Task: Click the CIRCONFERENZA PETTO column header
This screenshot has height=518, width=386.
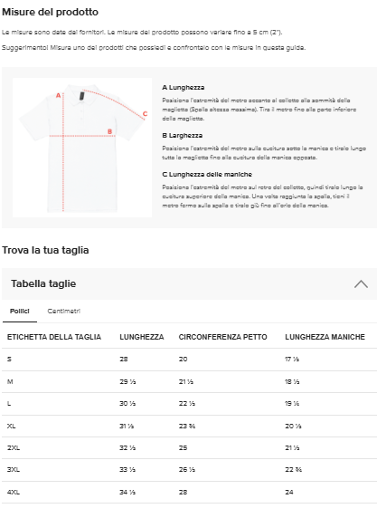Action: point(222,337)
